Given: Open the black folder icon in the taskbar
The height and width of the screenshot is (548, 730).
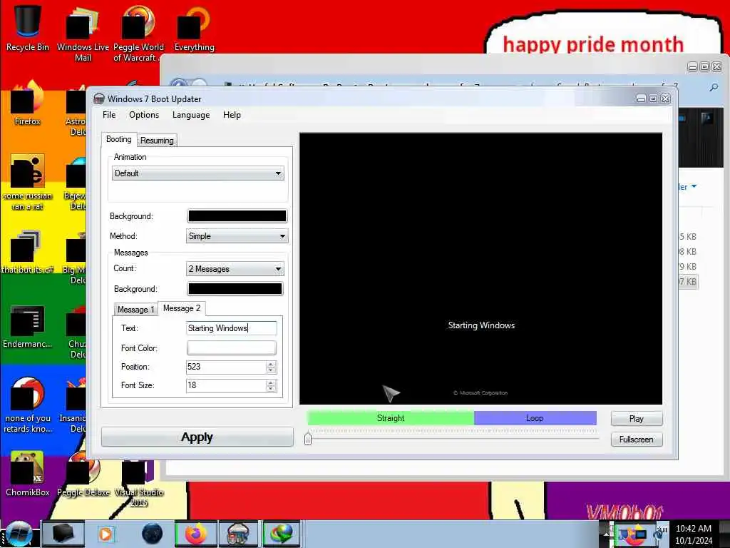Looking at the screenshot, I should [63, 534].
